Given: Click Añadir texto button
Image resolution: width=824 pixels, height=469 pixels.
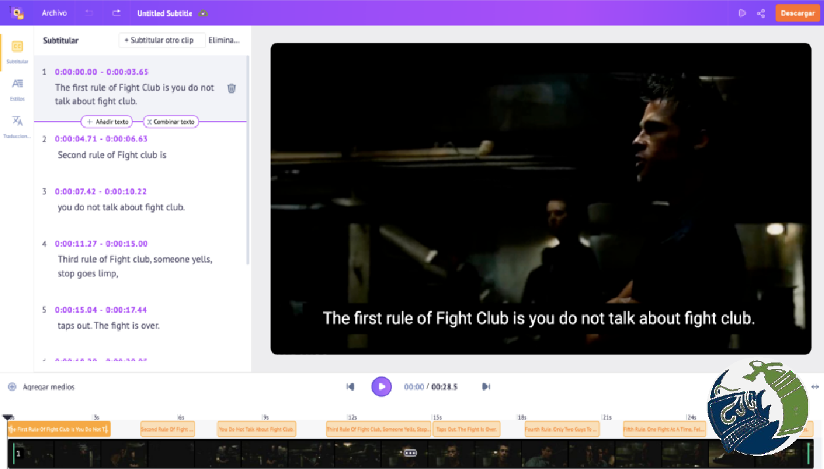Looking at the screenshot, I should coord(107,122).
